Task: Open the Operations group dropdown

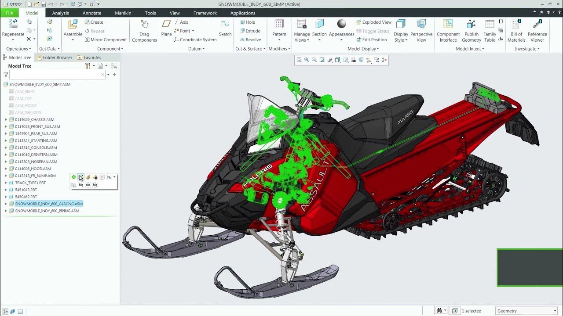Action: click(19, 49)
